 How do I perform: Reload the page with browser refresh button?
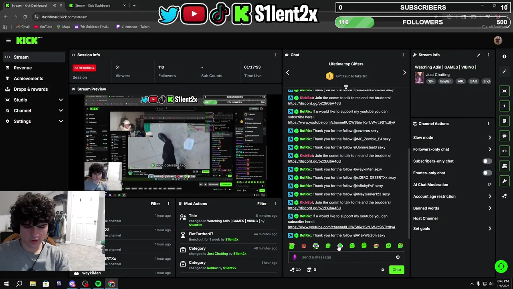25,17
